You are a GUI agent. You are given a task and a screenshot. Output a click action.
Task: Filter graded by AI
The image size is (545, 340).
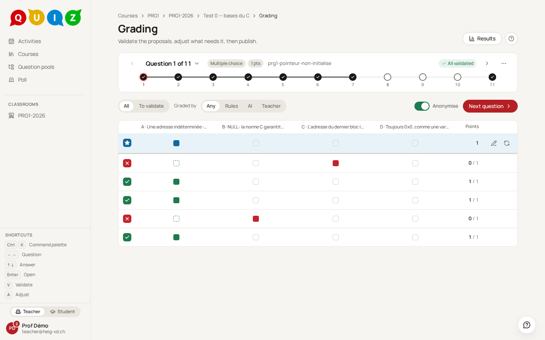tap(250, 106)
